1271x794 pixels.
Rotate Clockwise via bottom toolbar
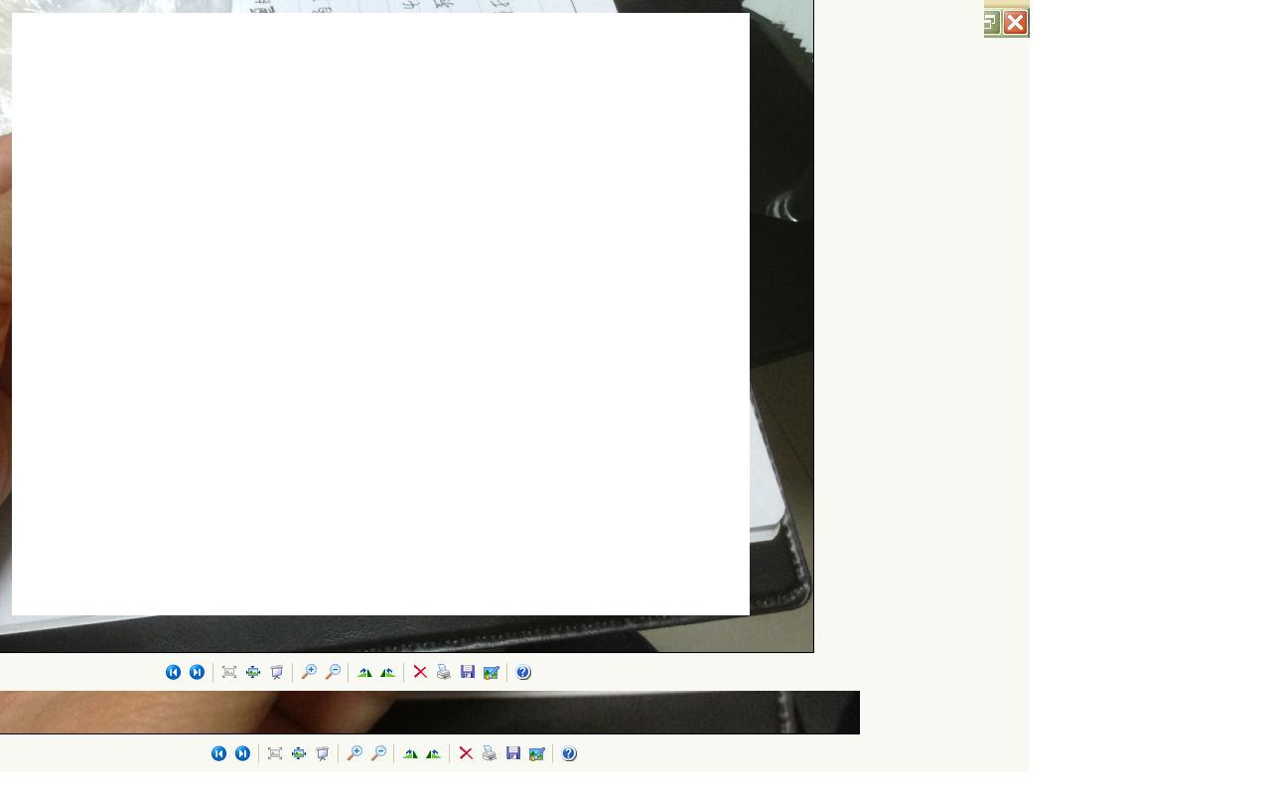(410, 753)
